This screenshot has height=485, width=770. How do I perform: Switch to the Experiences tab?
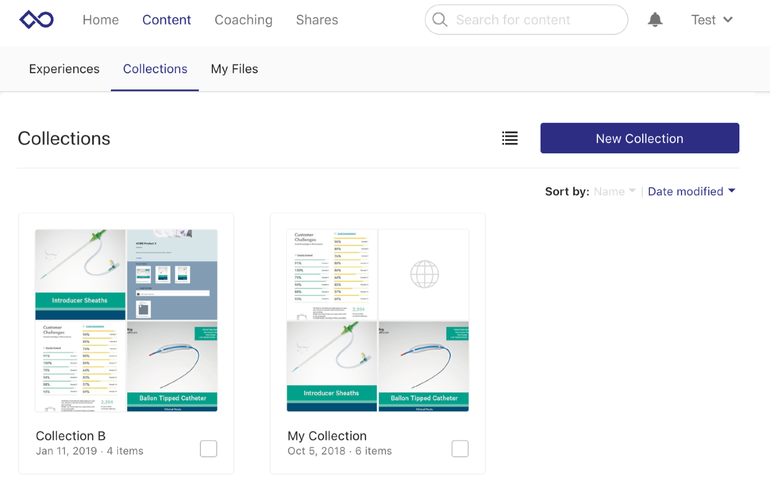point(64,69)
